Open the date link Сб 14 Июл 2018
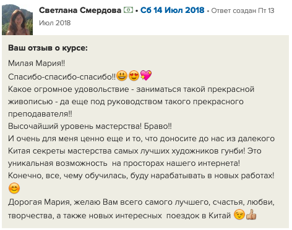Viewport: 292px width, 230px height. coord(172,10)
